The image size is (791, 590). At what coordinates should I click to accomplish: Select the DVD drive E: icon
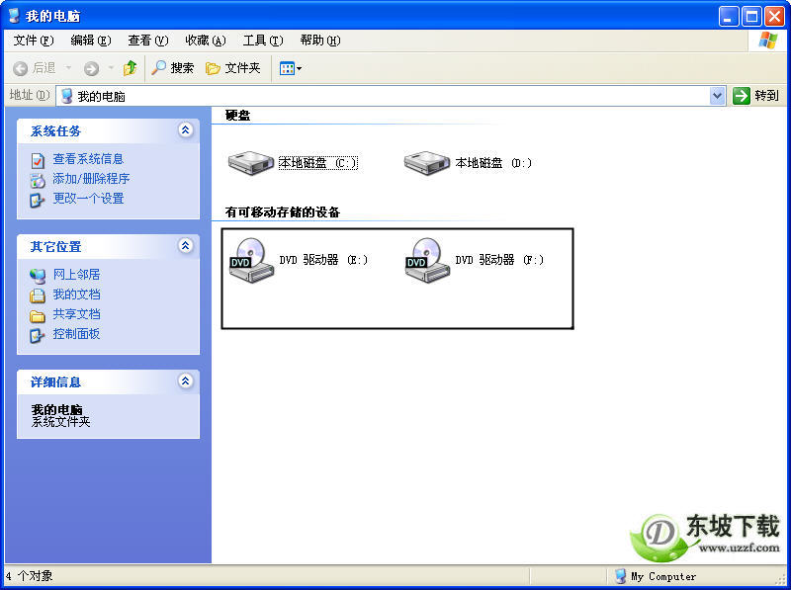coord(252,260)
